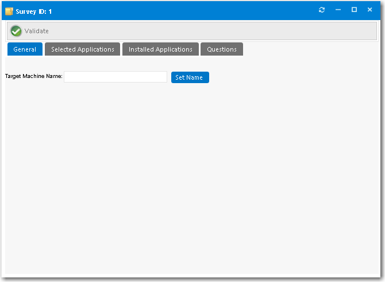Switch to the General tab

25,49
